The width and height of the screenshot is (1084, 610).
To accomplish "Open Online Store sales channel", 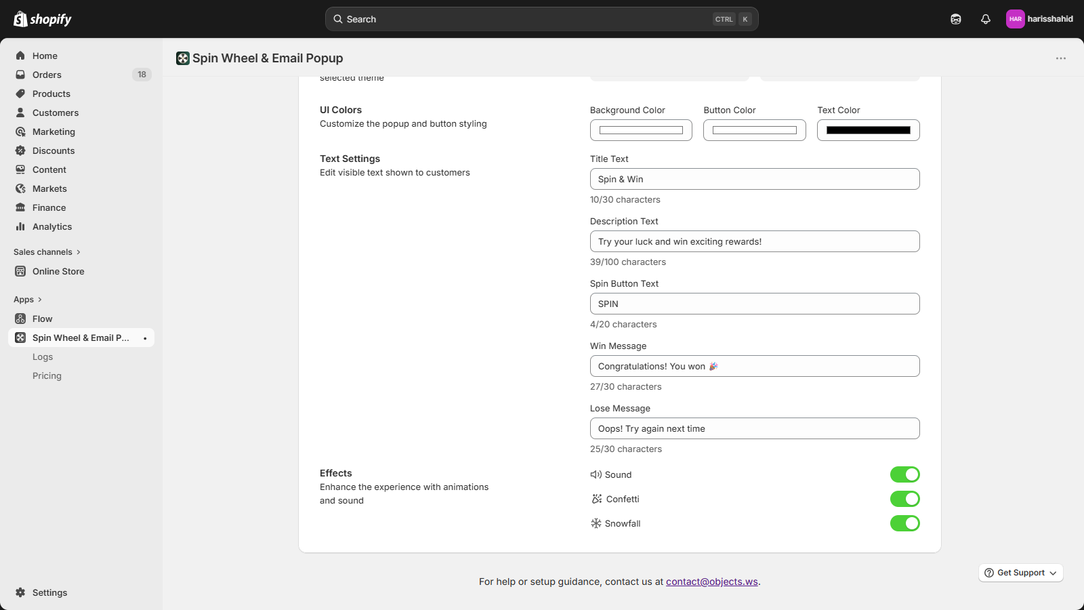I will [58, 271].
